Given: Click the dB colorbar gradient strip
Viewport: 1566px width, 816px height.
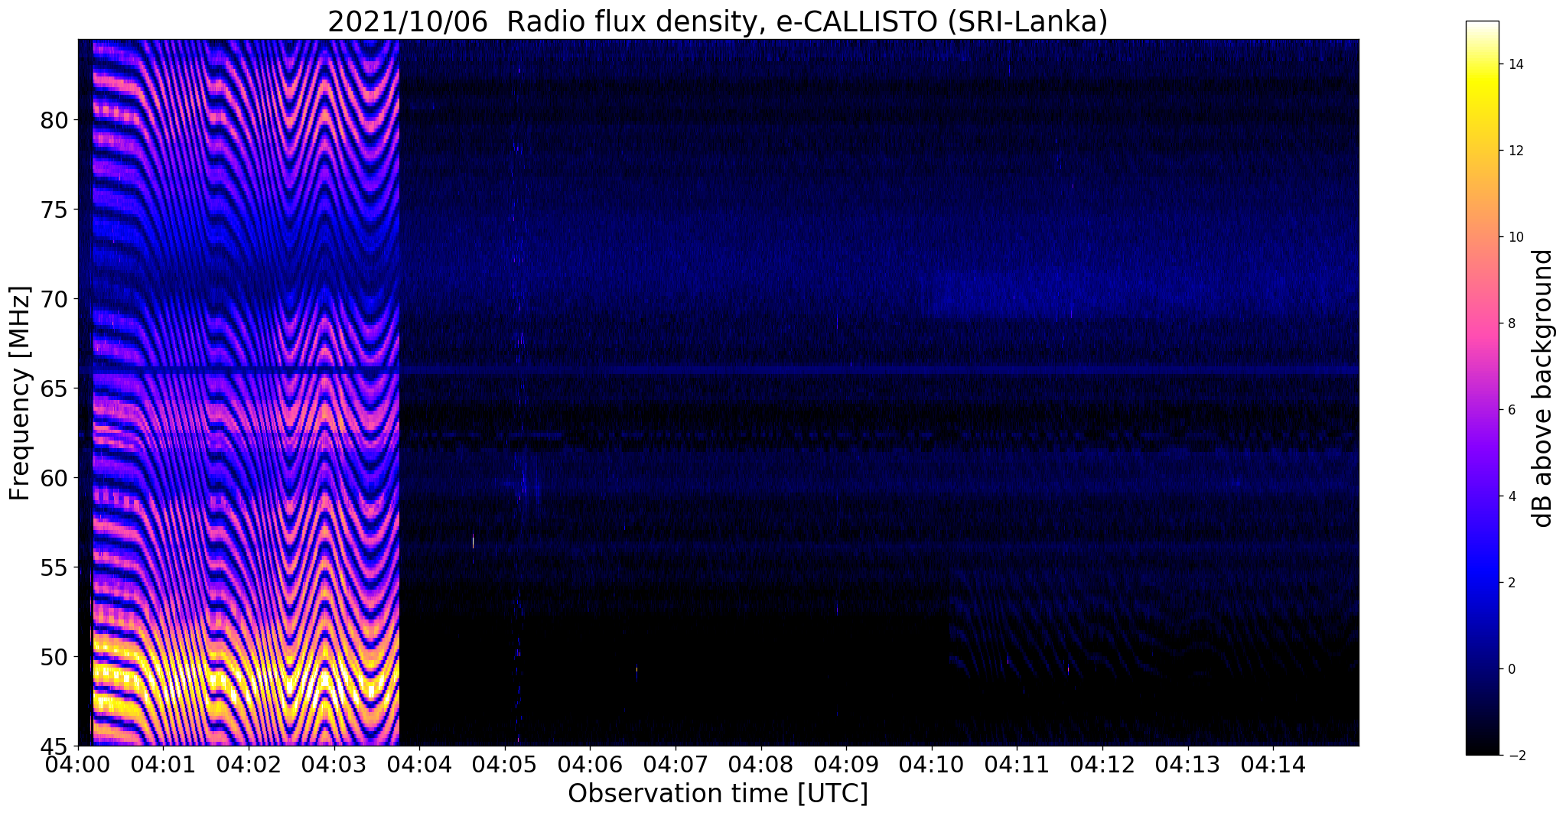Looking at the screenshot, I should (x=1482, y=388).
